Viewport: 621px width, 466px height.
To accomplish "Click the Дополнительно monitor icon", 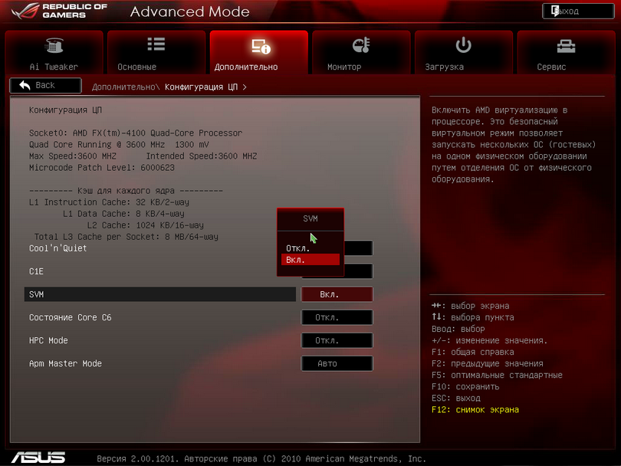I will 259,46.
